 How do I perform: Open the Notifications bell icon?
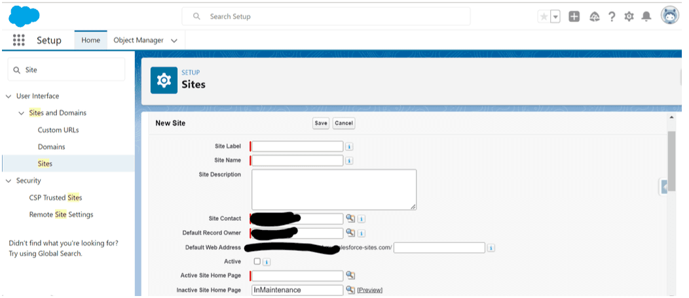tap(646, 17)
